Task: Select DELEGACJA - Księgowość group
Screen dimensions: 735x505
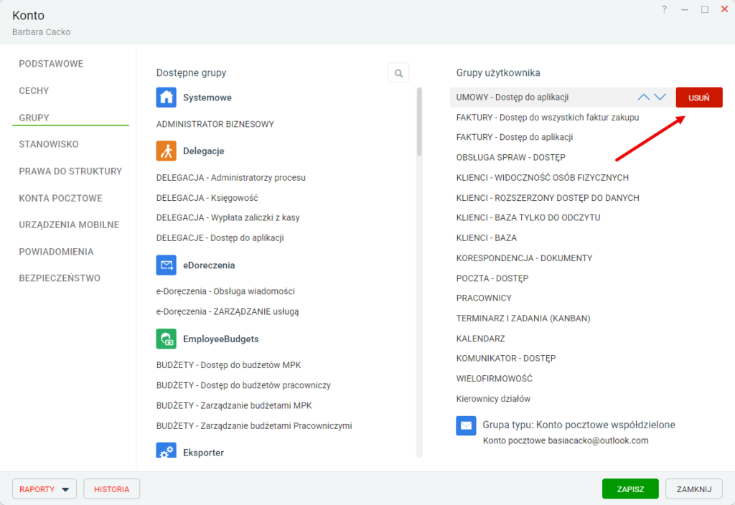Action: 207,198
